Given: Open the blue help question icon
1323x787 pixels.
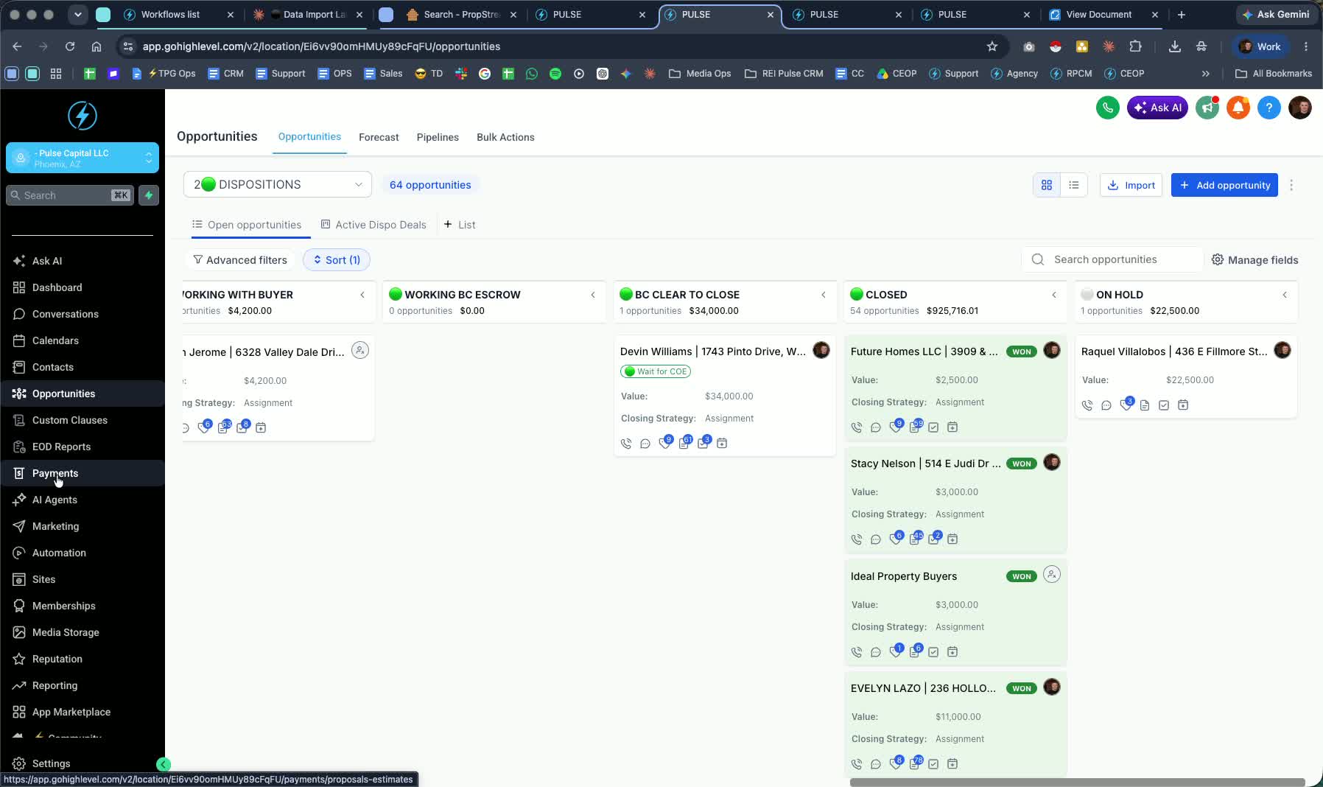Looking at the screenshot, I should click(x=1268, y=108).
